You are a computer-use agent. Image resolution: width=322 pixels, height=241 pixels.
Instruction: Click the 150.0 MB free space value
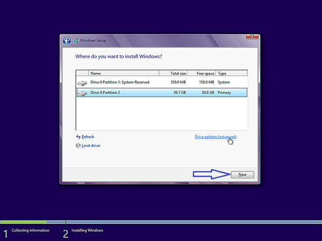tap(207, 82)
